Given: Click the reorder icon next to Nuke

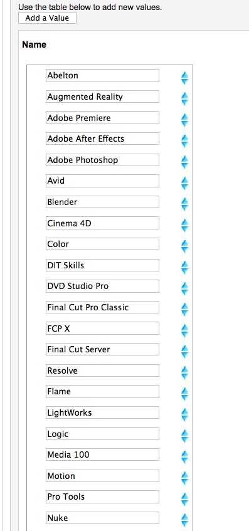Looking at the screenshot, I should [x=184, y=520].
